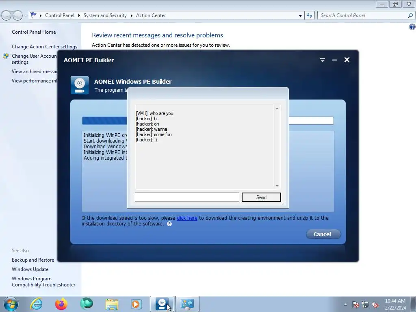Open the Windows Start menu
The width and height of the screenshot is (416, 312).
11,304
